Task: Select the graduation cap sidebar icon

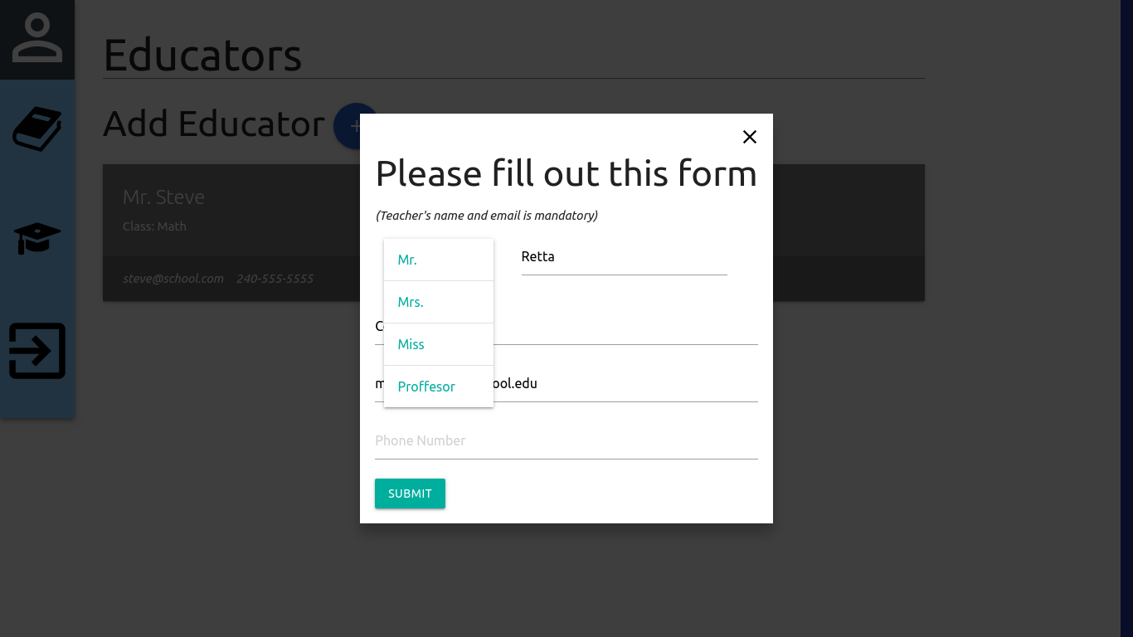Action: tap(37, 239)
